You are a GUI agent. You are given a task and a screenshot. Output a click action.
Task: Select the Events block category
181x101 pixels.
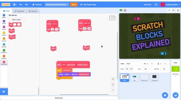(x=4, y=34)
